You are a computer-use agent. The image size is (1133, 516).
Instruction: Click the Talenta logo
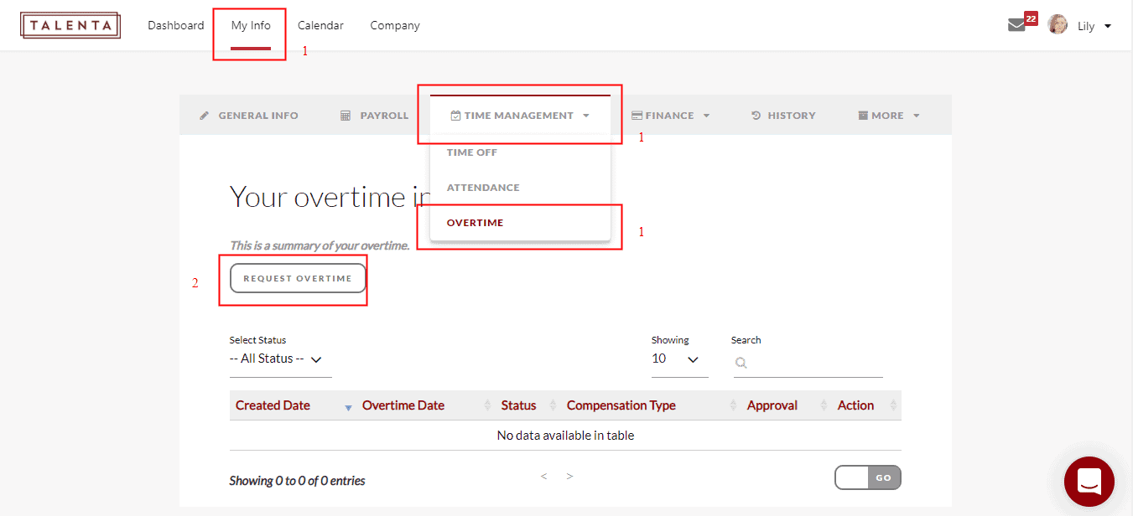click(70, 25)
